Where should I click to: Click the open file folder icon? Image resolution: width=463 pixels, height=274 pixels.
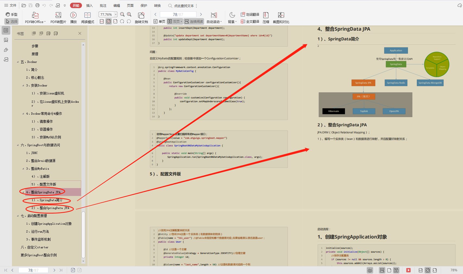click(x=24, y=5)
